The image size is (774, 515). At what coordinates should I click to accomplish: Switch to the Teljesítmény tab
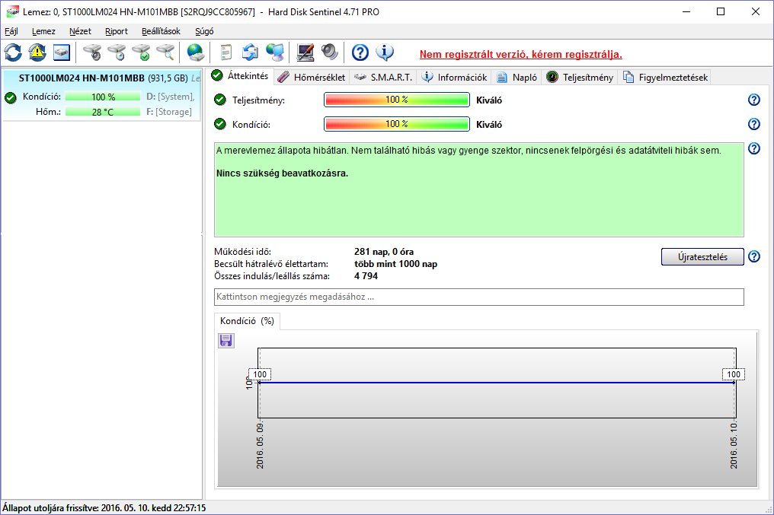pos(580,78)
